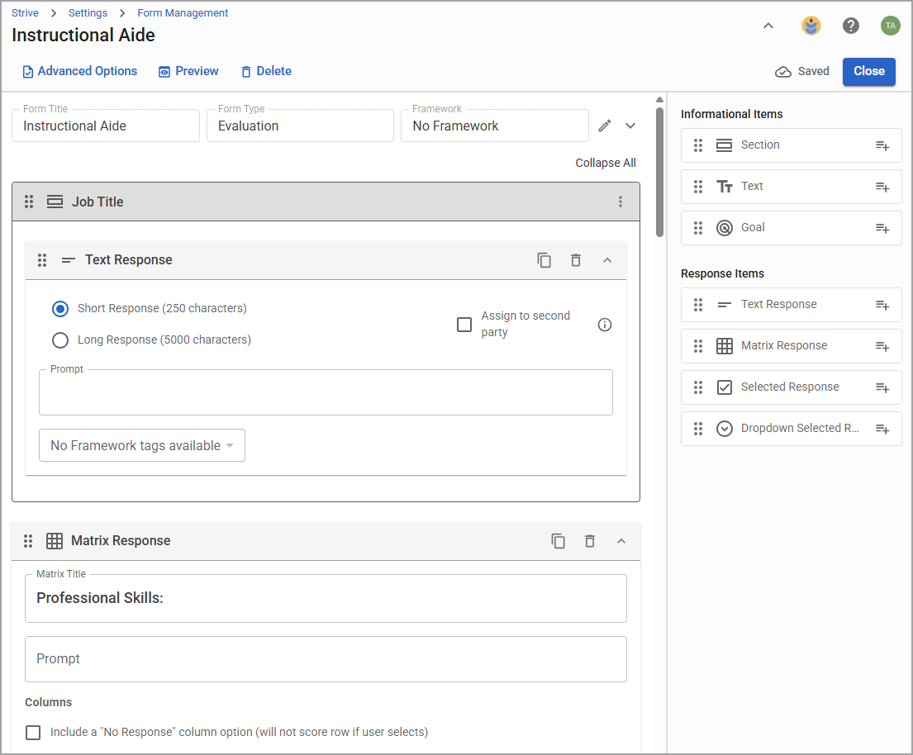
Task: Select the Goal palette item
Action: 792,228
